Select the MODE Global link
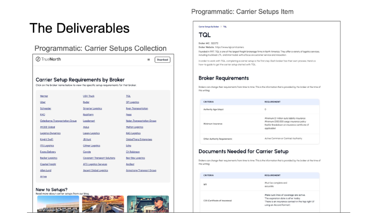 (48, 127)
